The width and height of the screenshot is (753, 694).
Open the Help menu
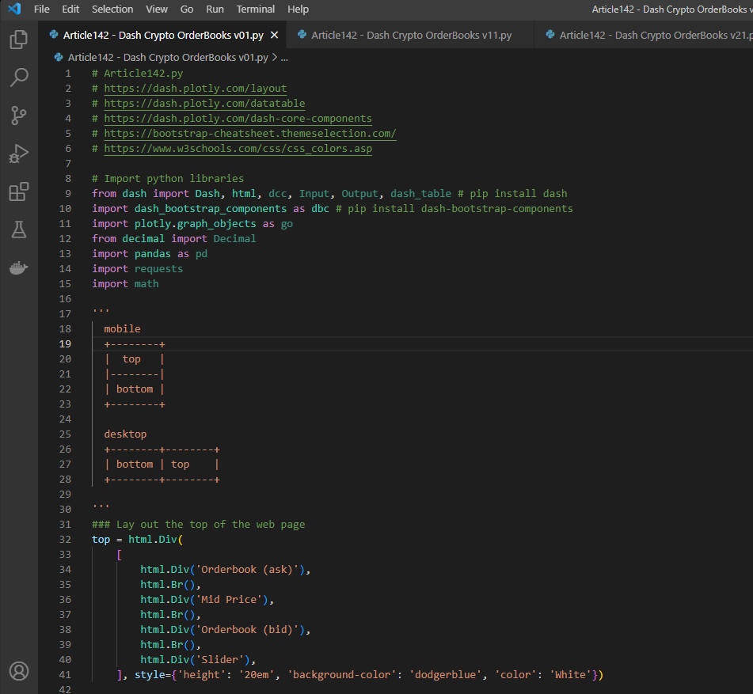(x=298, y=9)
